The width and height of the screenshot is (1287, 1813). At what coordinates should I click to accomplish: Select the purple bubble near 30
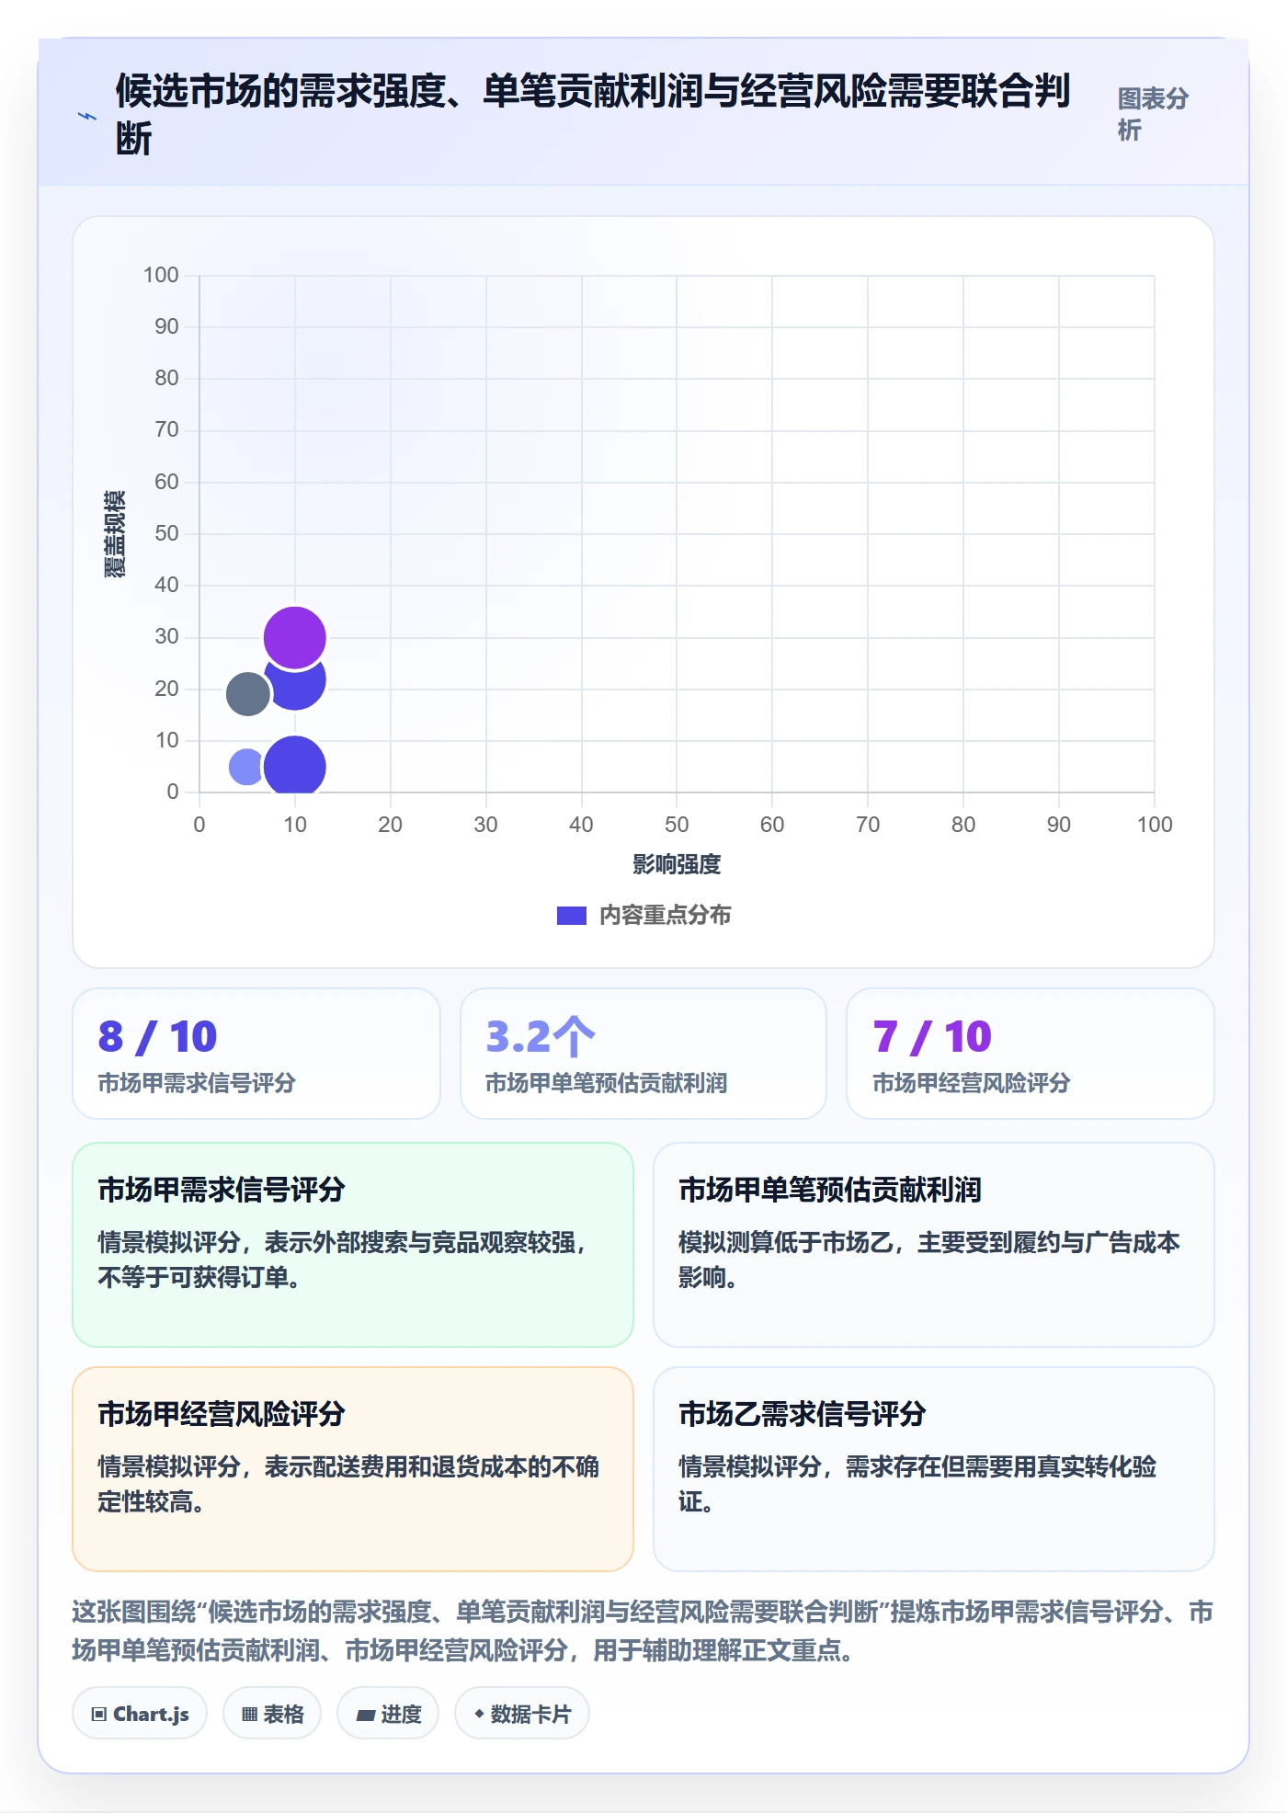pos(294,636)
